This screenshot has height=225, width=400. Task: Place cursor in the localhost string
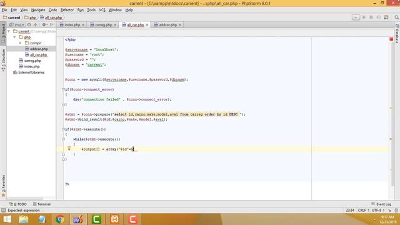(x=106, y=49)
